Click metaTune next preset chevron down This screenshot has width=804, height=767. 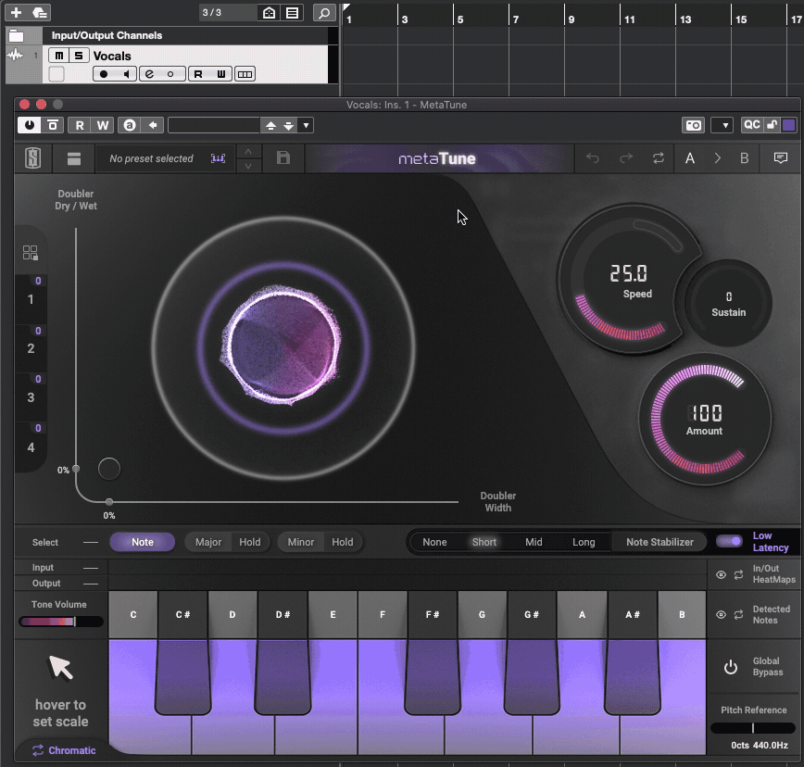pyautogui.click(x=248, y=166)
